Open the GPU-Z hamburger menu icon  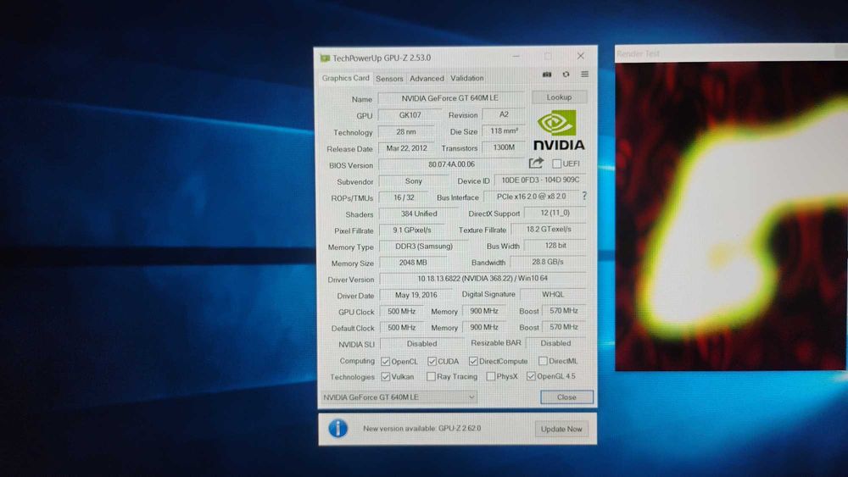pyautogui.click(x=584, y=75)
